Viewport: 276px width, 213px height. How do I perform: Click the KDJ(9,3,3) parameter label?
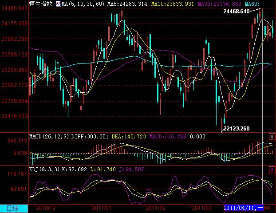pos(44,170)
